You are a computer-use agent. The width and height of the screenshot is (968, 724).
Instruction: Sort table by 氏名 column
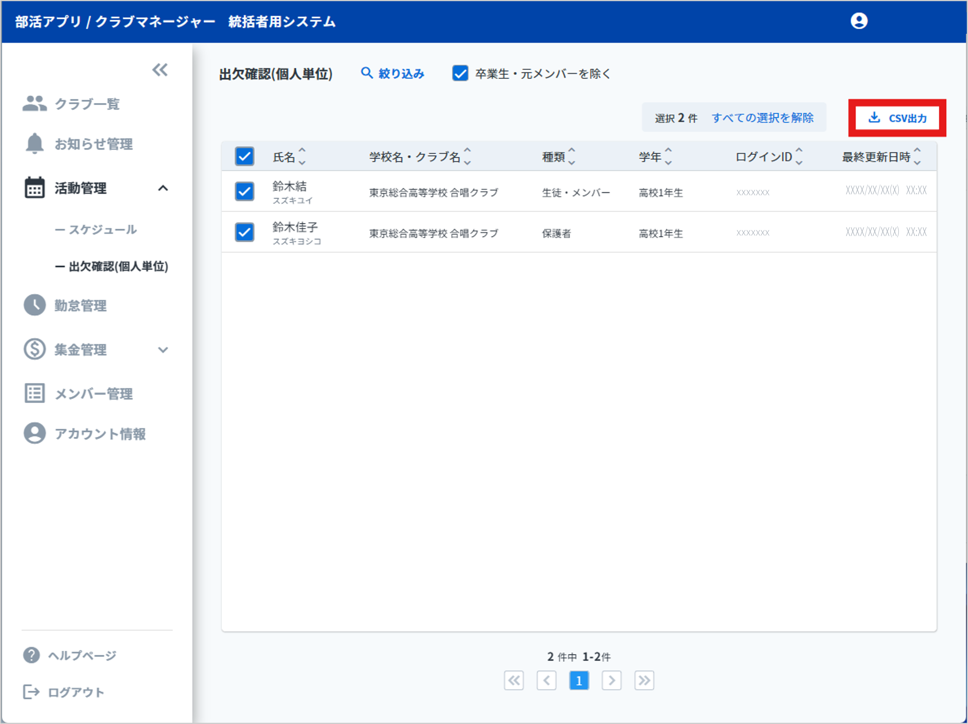[x=302, y=157]
